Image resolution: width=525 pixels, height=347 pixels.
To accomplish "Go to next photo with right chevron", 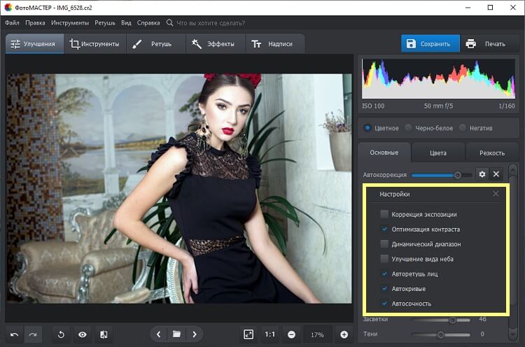I will [x=195, y=334].
